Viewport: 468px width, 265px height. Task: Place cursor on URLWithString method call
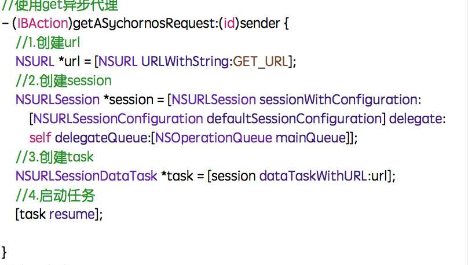point(185,61)
